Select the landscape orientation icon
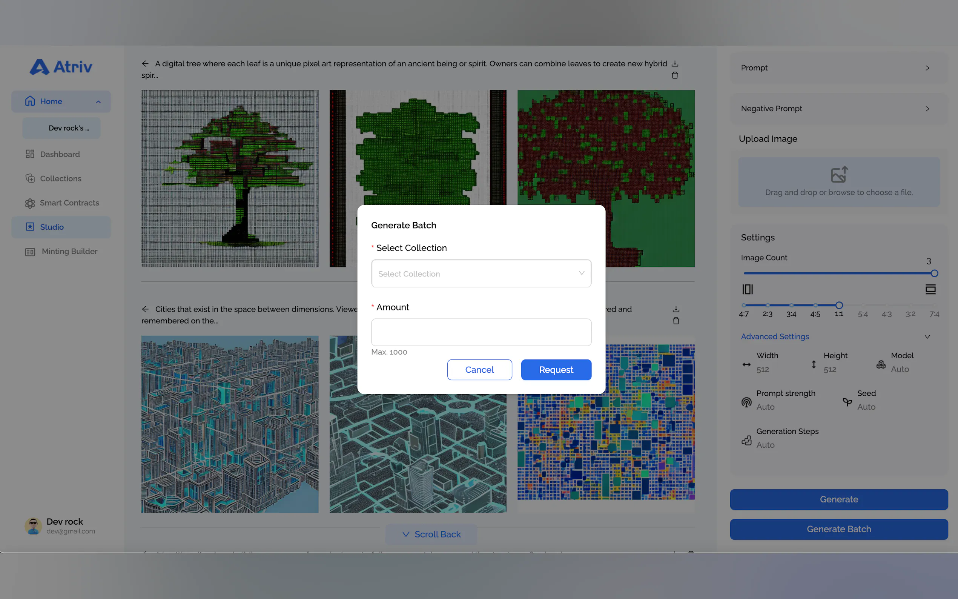Viewport: 958px width, 599px height. tap(930, 289)
